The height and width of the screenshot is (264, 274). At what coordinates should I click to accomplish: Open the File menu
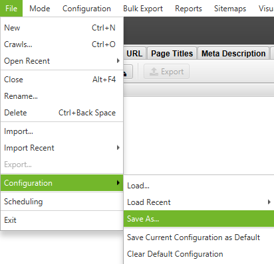pos(11,9)
